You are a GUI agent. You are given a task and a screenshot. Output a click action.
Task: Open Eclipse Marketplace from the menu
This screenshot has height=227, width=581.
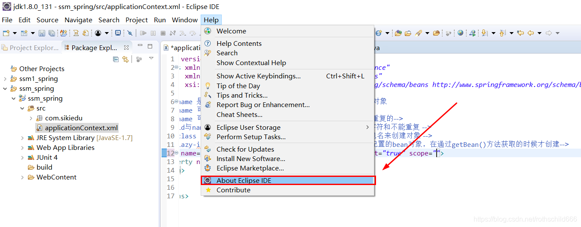coord(250,168)
